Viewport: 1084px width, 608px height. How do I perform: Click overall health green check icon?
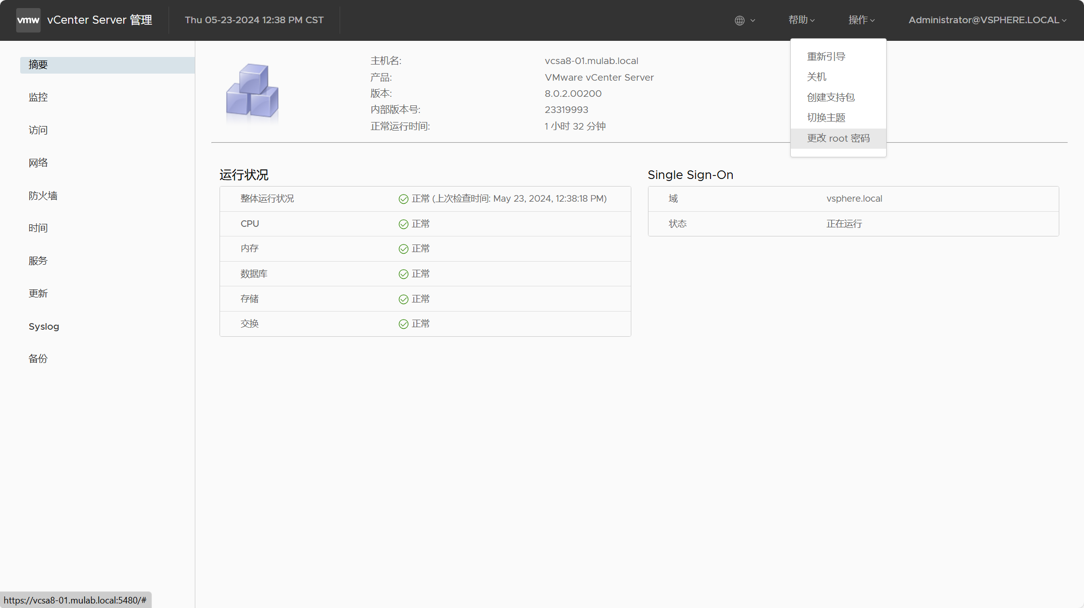[403, 199]
